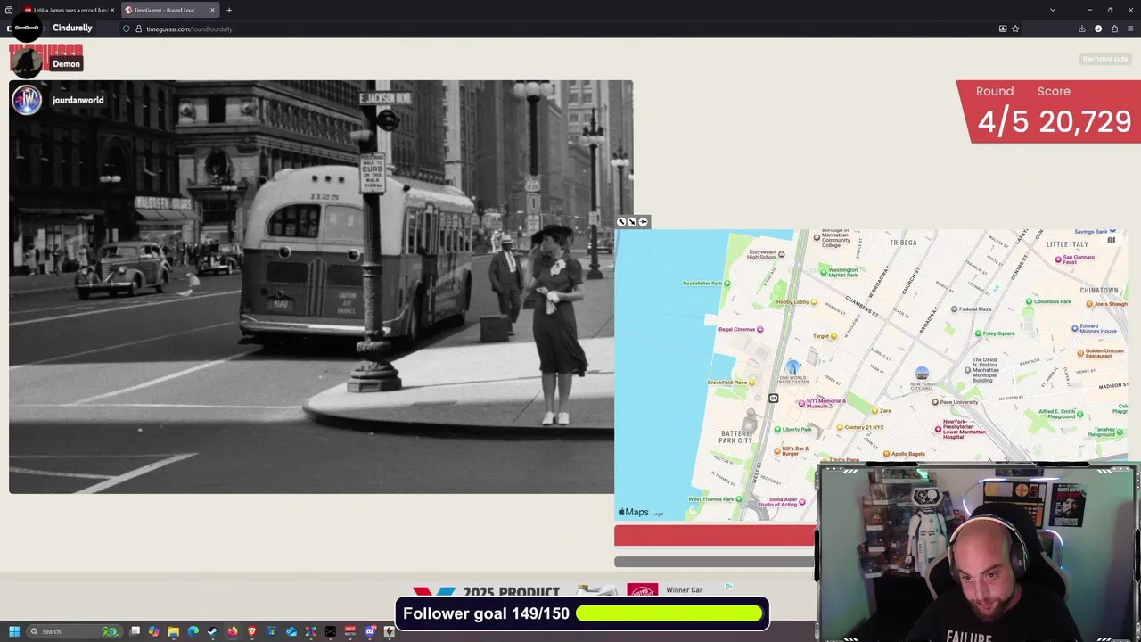1141x642 pixels.
Task: Click the jourdanworld username
Action: point(78,100)
